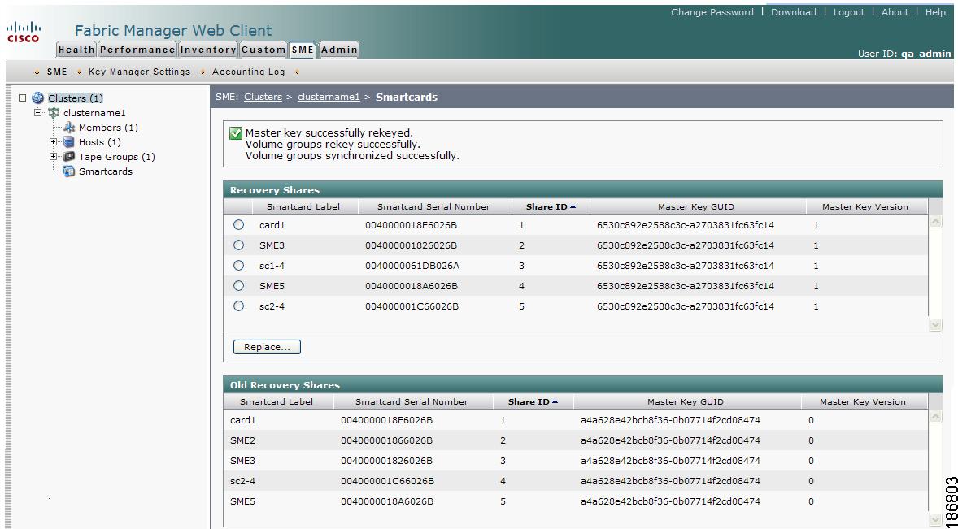Switch to the Health tab

76,50
